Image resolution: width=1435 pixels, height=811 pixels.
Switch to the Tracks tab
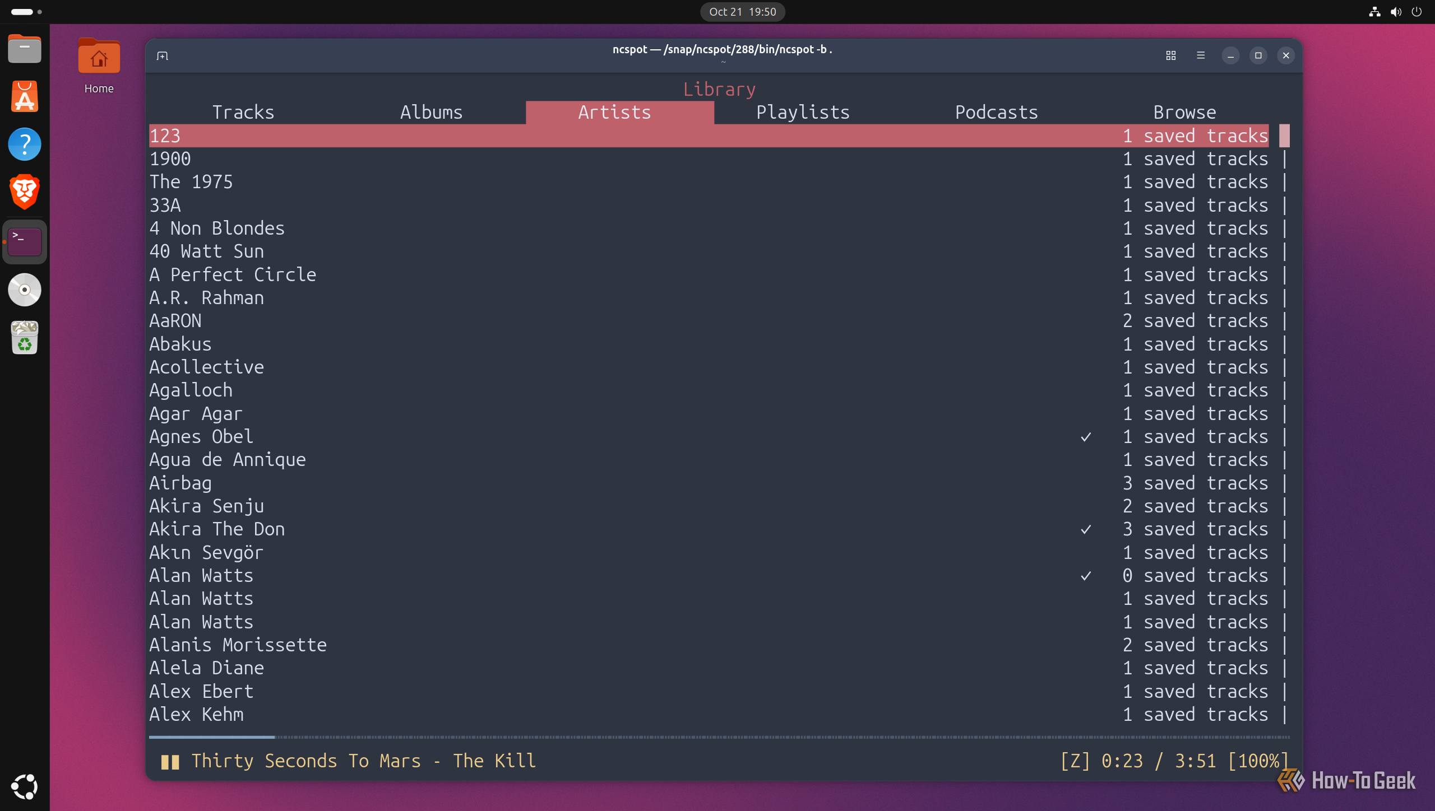(x=243, y=112)
